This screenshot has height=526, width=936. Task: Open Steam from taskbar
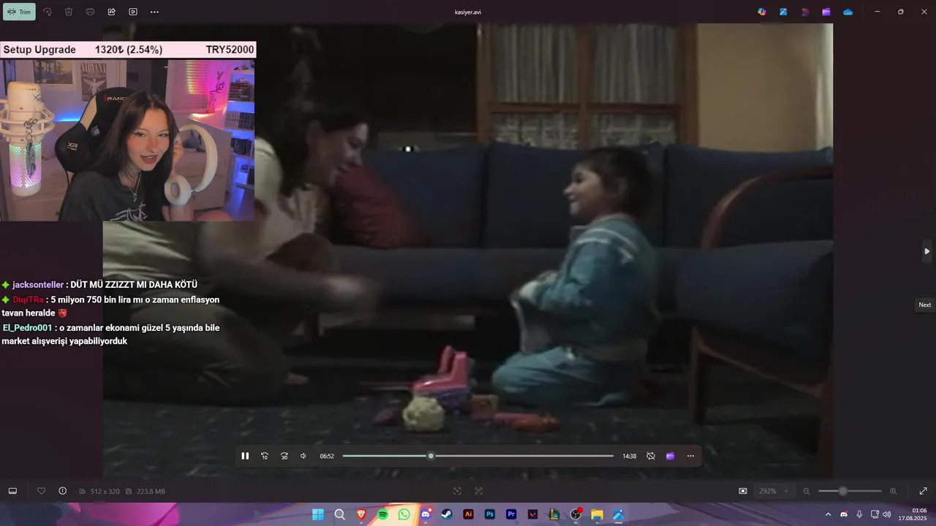pos(447,514)
